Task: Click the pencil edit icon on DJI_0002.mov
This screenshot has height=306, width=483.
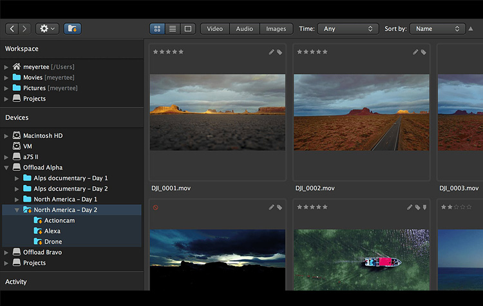Action: (x=415, y=52)
